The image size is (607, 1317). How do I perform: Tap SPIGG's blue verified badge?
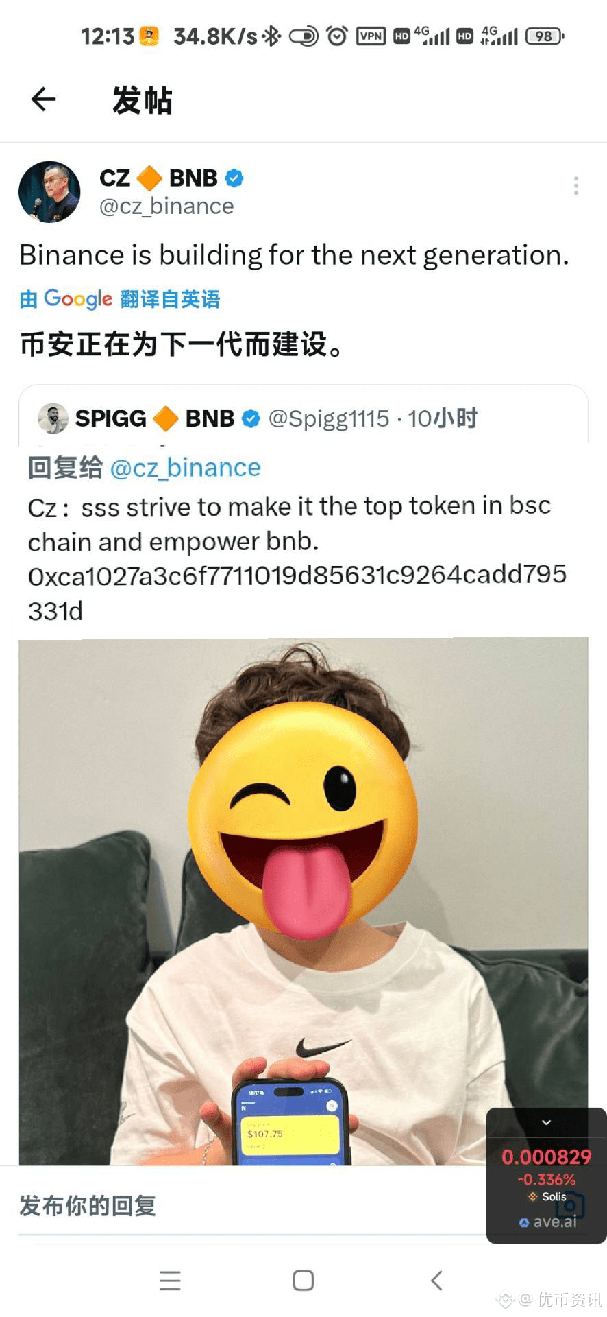click(x=251, y=418)
